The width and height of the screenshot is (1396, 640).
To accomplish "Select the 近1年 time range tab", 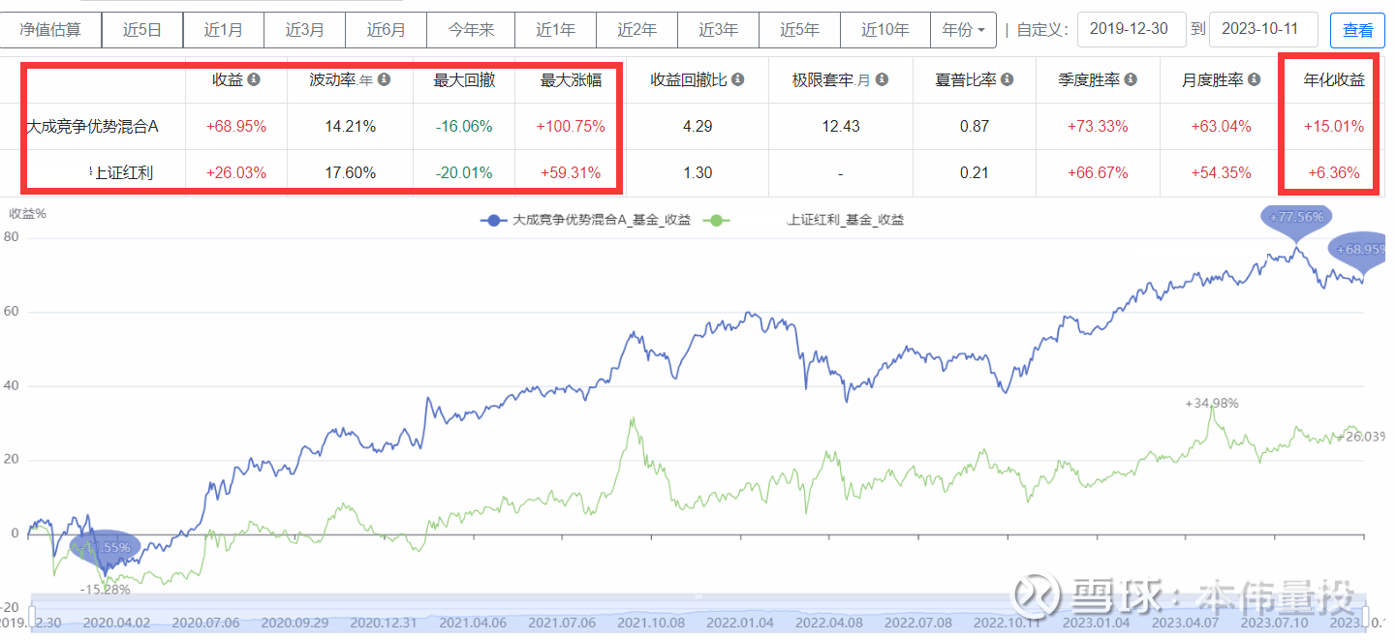I will [556, 30].
